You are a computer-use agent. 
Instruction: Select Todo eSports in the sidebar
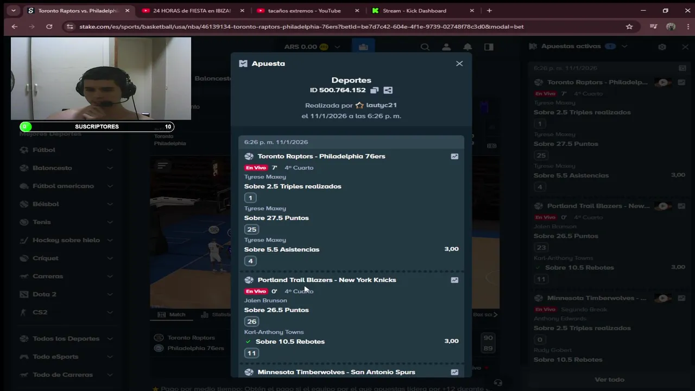55,357
